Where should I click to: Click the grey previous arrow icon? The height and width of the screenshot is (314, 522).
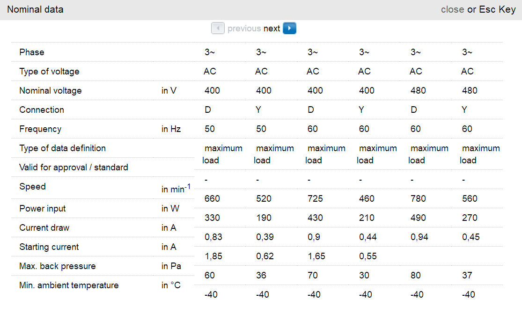[218, 29]
